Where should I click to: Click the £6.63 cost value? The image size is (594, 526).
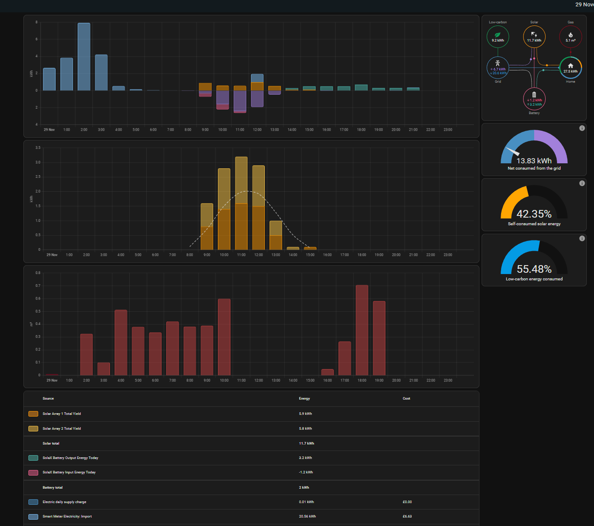coord(407,516)
